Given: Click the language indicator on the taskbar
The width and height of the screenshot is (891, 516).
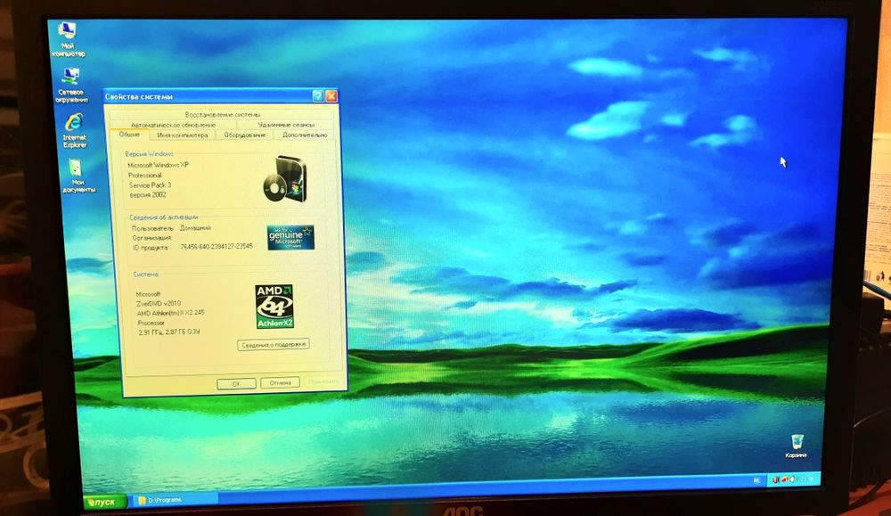Looking at the screenshot, I should click(756, 480).
